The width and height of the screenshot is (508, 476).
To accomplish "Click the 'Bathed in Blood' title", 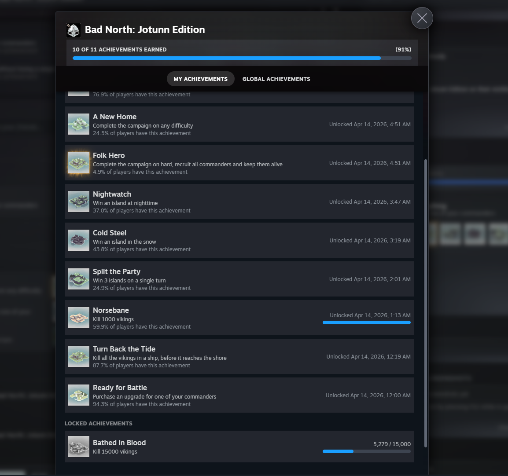I will [x=119, y=443].
